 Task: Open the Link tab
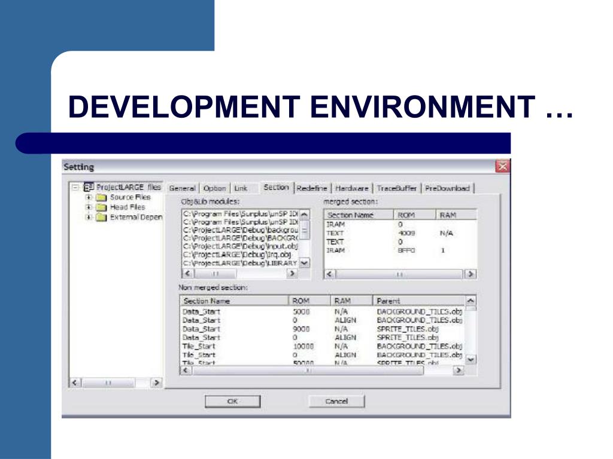pos(241,188)
